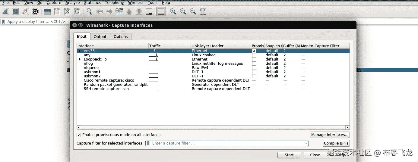Click the Start button

point(289,155)
